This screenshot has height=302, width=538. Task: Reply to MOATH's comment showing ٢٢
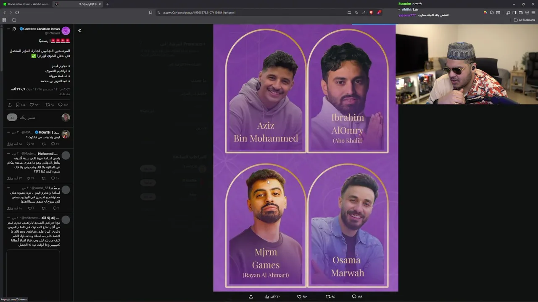pyautogui.click(x=55, y=144)
